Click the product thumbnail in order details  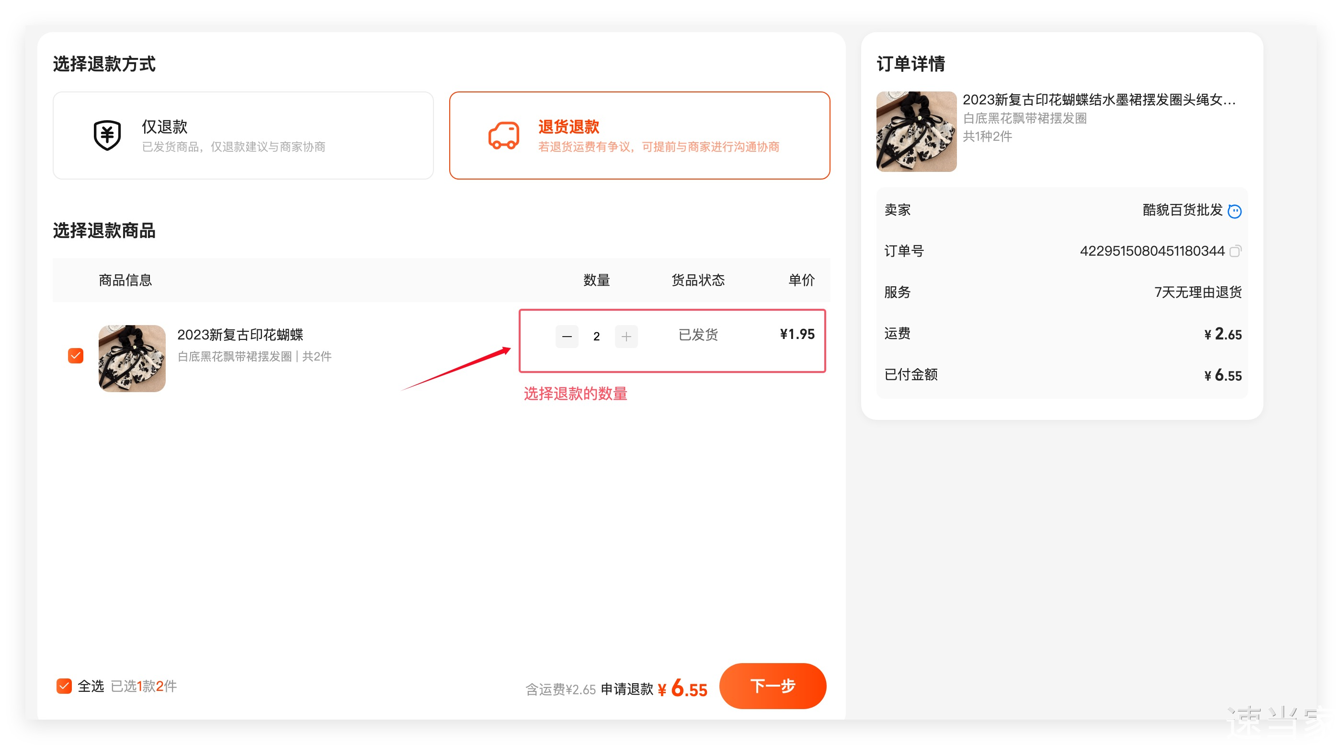tap(916, 132)
